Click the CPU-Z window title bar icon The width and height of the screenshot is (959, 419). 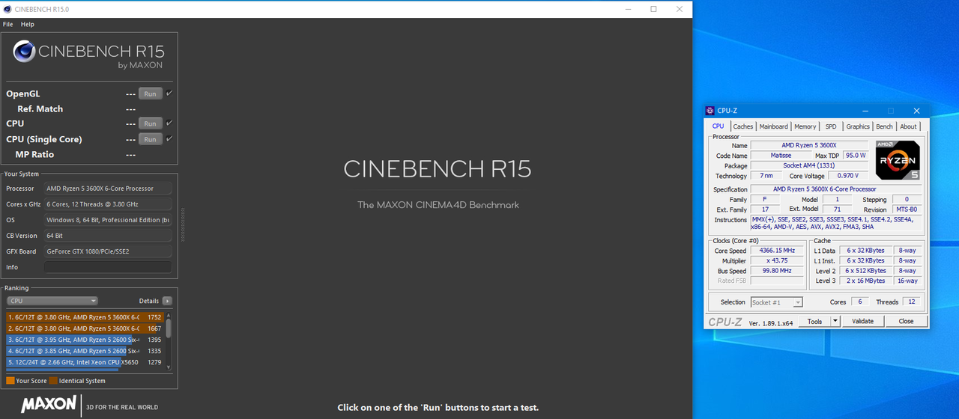click(x=710, y=111)
